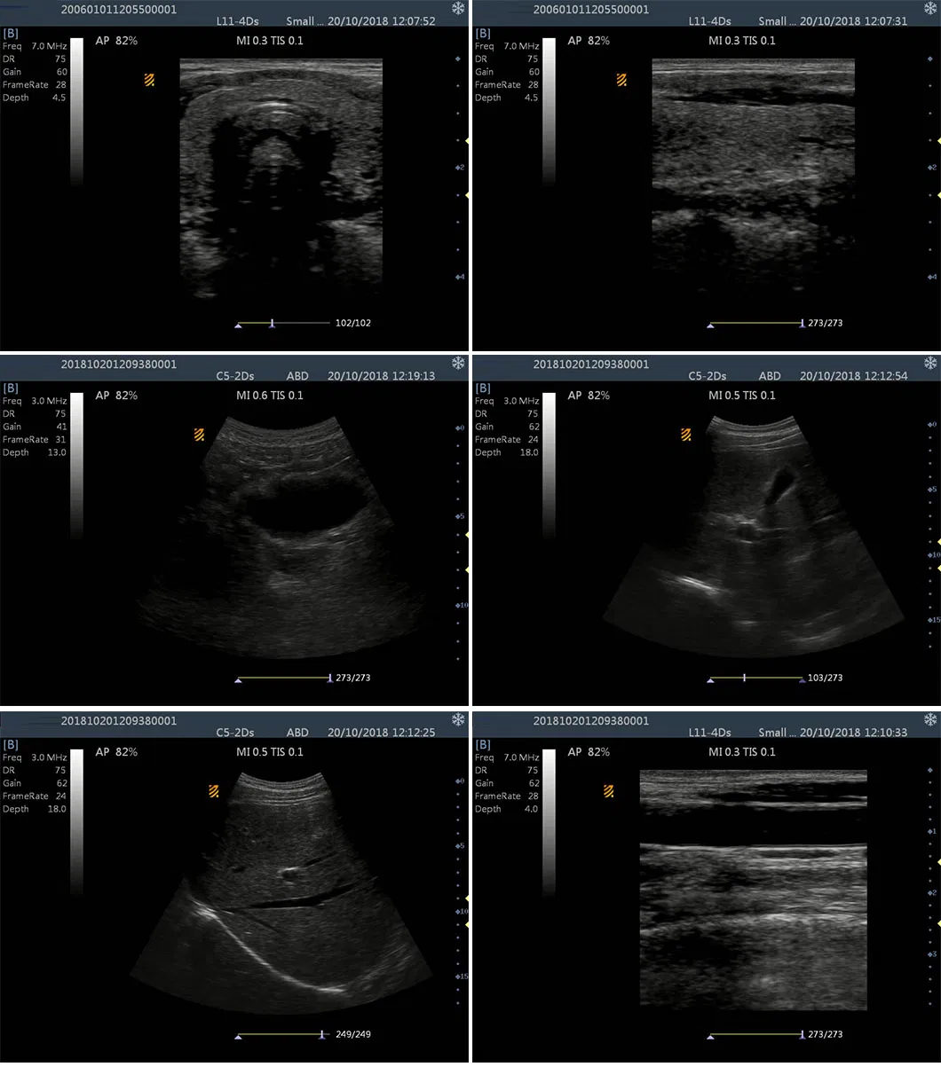The width and height of the screenshot is (941, 1067).
Task: Click the snowflake freeze icon in bottom-right panel
Action: 929,720
